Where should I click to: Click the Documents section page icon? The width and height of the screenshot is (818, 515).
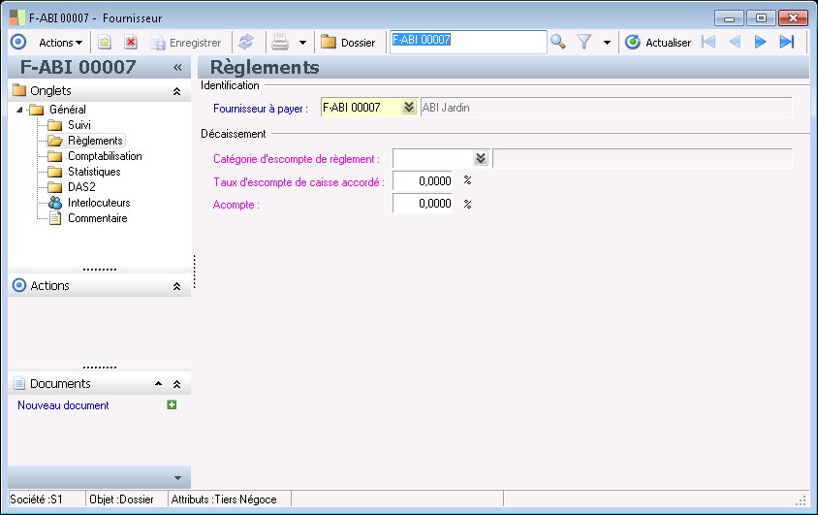[18, 383]
